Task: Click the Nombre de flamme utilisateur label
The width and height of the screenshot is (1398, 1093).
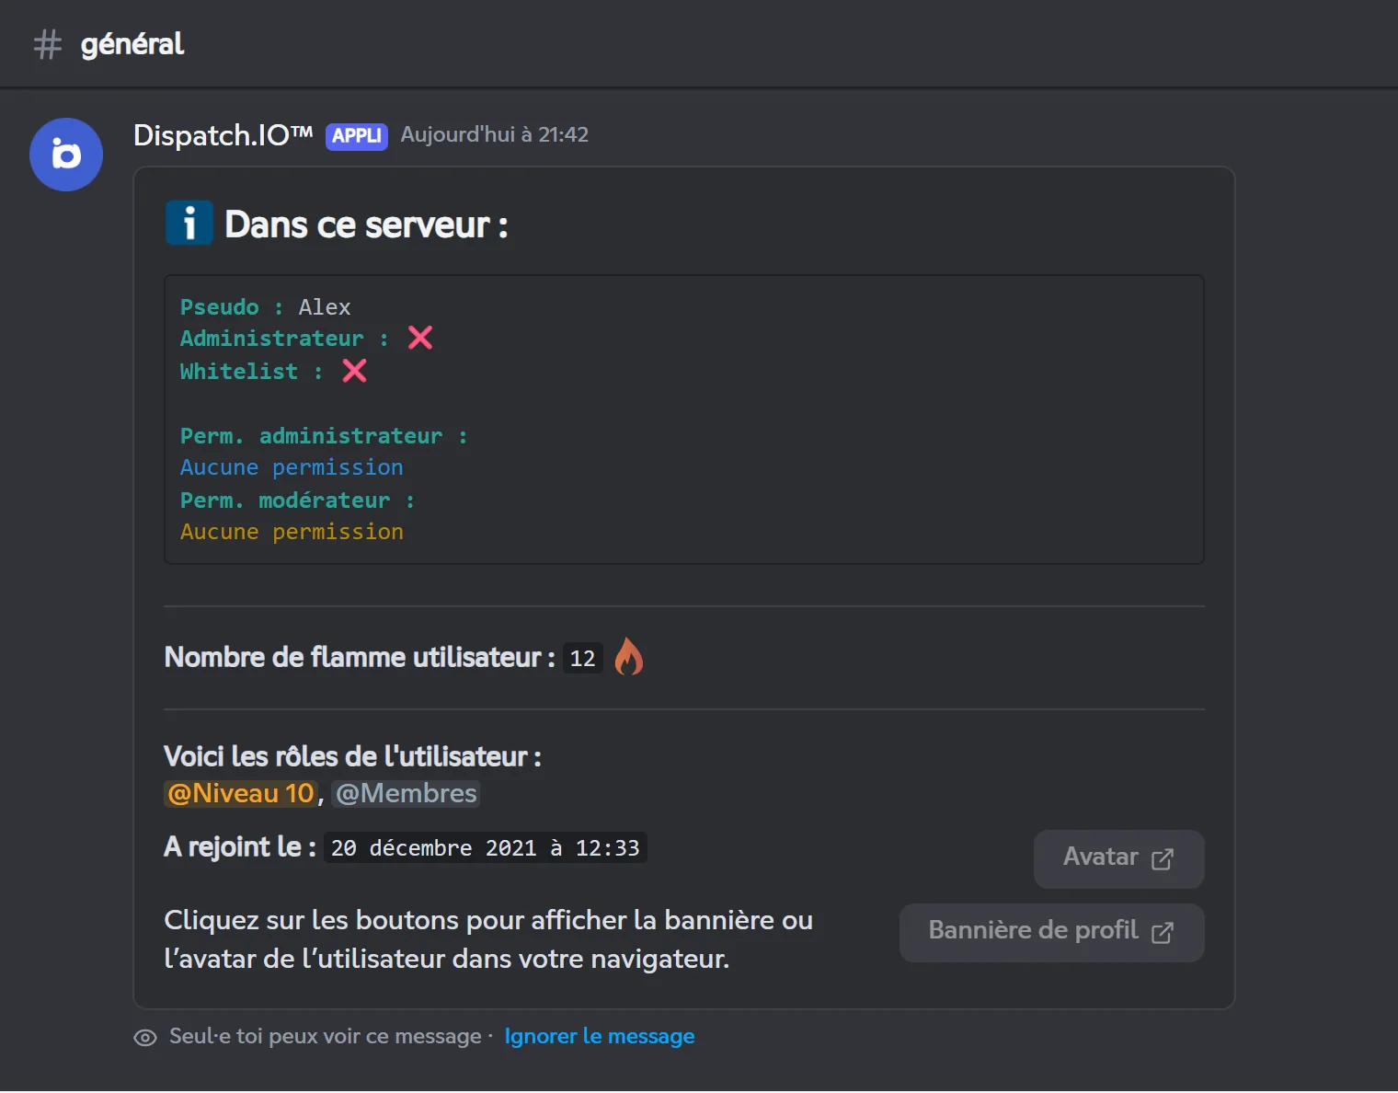Action: pyautogui.click(x=360, y=657)
